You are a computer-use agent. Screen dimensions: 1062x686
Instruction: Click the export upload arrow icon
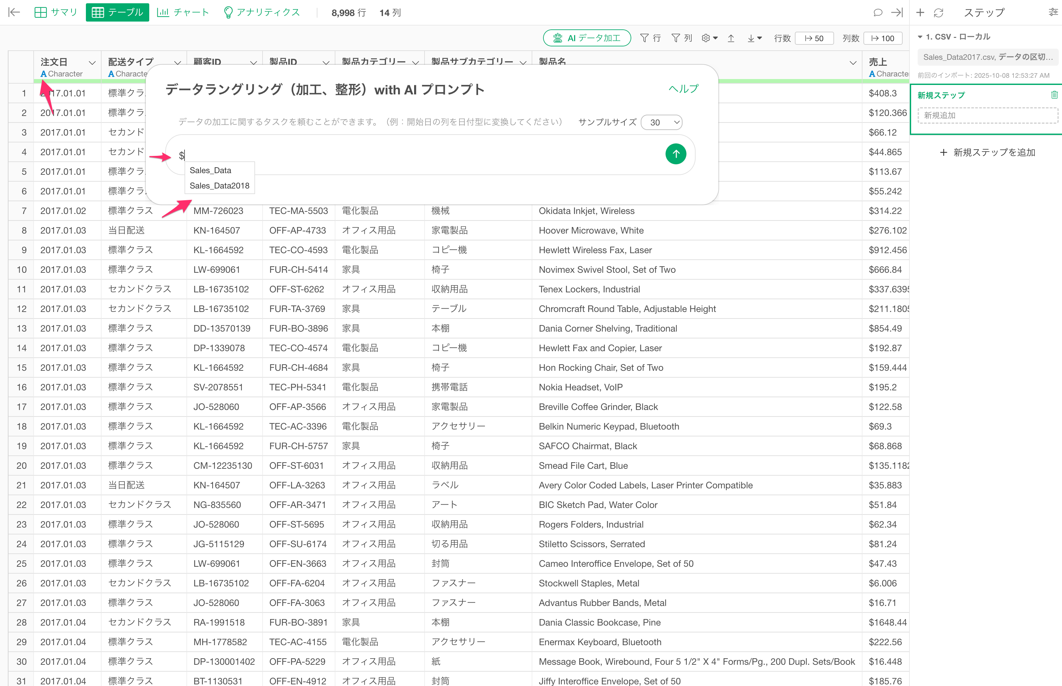tap(731, 38)
